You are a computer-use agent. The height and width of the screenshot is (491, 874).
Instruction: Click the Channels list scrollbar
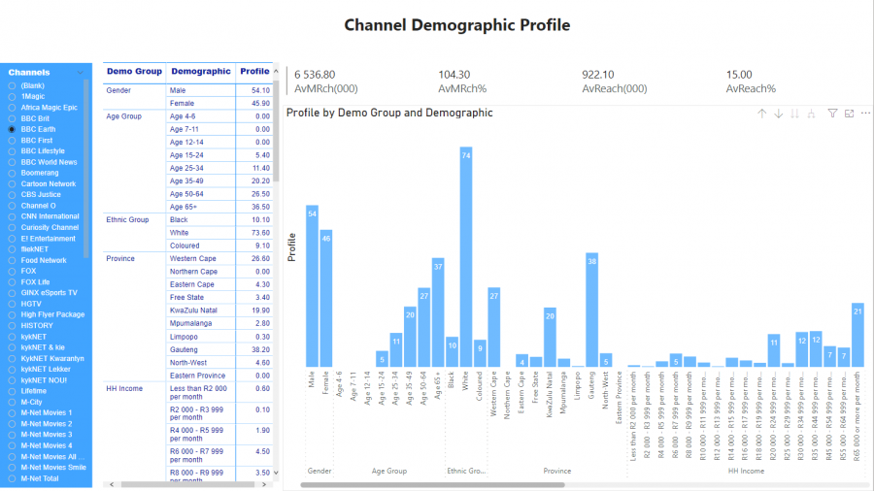tap(85, 169)
